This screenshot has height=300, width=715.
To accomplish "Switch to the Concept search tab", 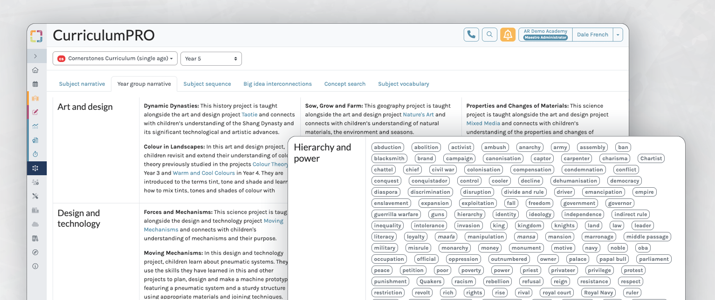I will (x=344, y=84).
